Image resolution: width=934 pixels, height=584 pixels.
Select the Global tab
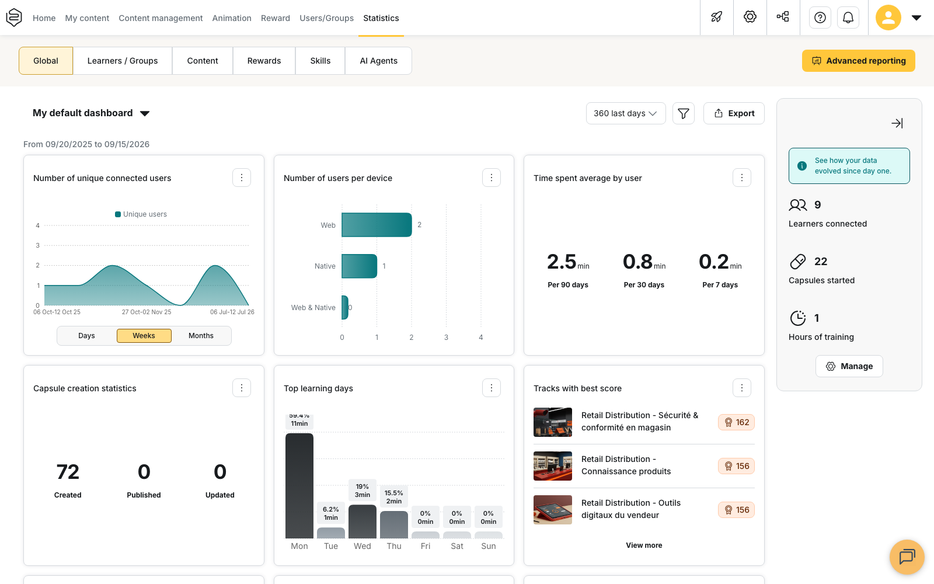46,61
